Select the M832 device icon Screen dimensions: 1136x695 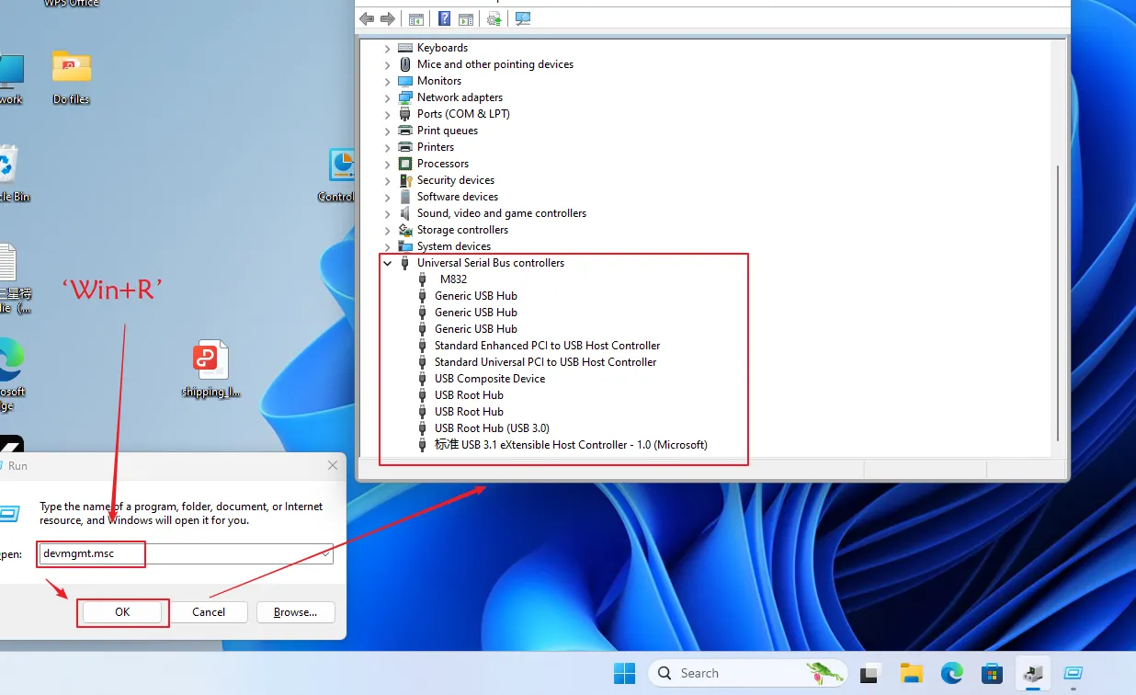[423, 279]
